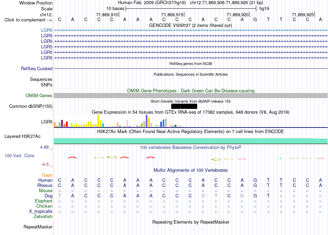Click the 'Sequences' track label
The height and width of the screenshot is (235, 328).
click(41, 79)
